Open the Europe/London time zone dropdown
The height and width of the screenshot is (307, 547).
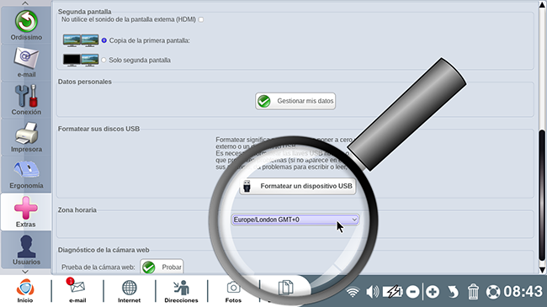click(295, 220)
